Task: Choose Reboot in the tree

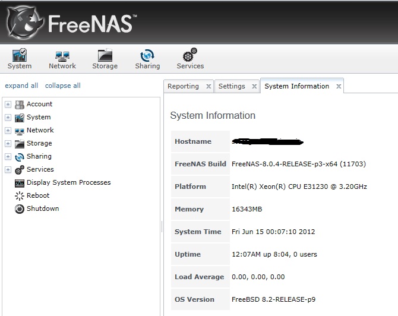Action: point(38,195)
